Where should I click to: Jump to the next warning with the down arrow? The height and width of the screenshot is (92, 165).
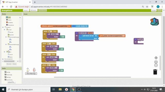click(28, 72)
